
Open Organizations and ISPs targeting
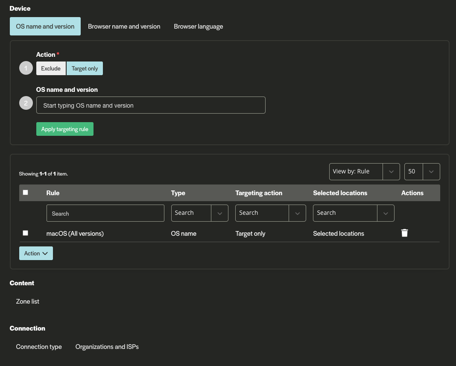pyautogui.click(x=107, y=347)
